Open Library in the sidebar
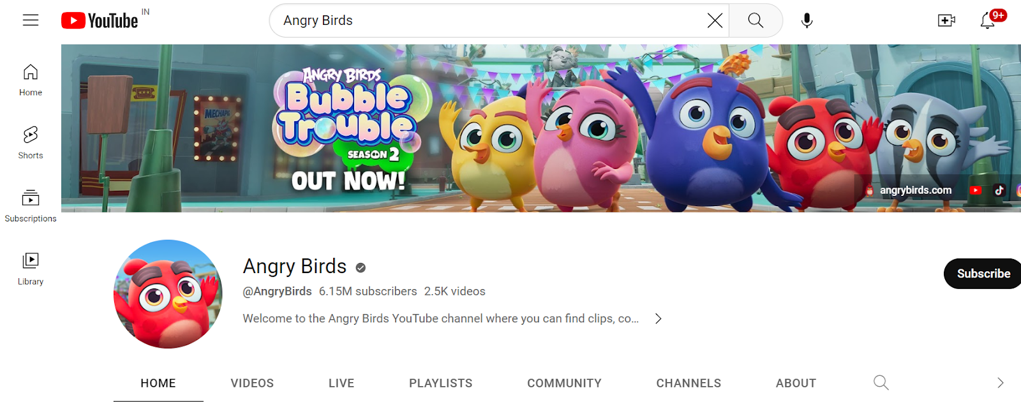 [31, 269]
